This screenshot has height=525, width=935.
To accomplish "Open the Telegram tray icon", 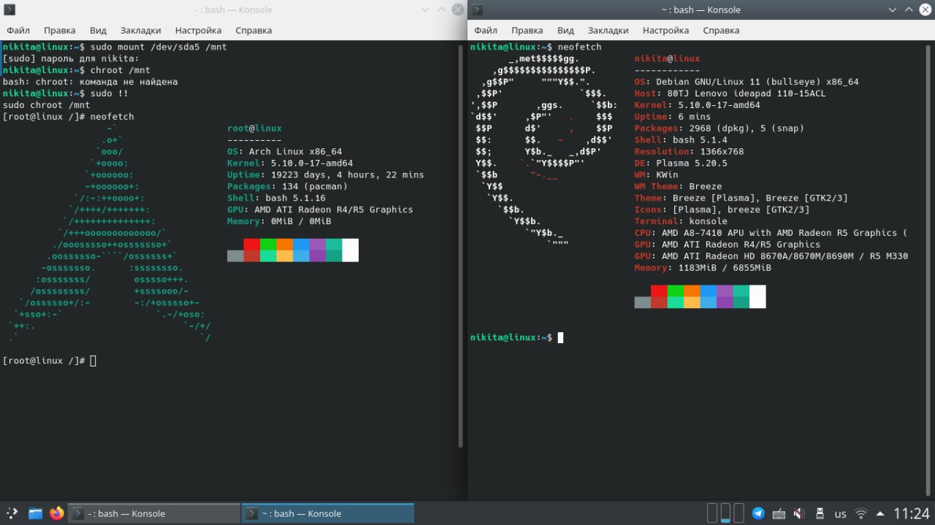I will pos(758,513).
